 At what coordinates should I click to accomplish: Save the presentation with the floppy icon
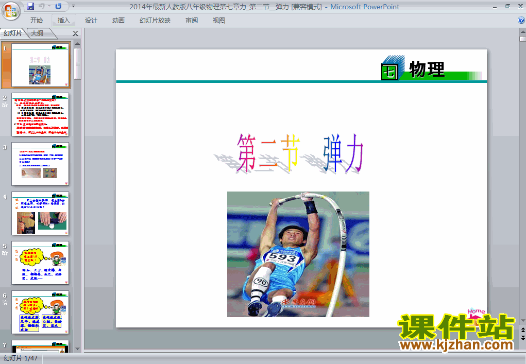pos(30,6)
